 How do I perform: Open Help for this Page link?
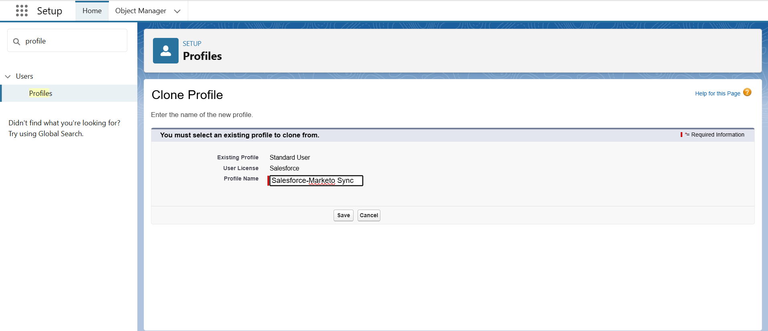click(x=718, y=93)
